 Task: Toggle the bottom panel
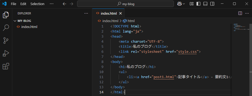coord(205,4)
